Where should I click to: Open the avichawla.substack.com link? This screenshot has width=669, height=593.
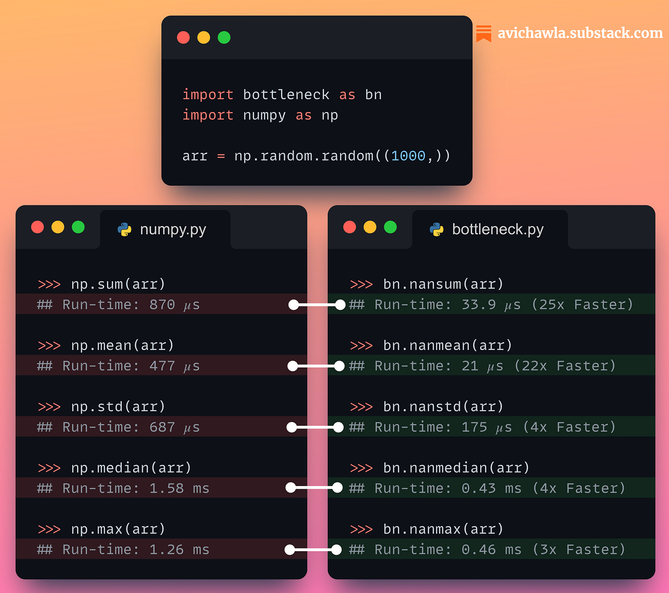580,33
